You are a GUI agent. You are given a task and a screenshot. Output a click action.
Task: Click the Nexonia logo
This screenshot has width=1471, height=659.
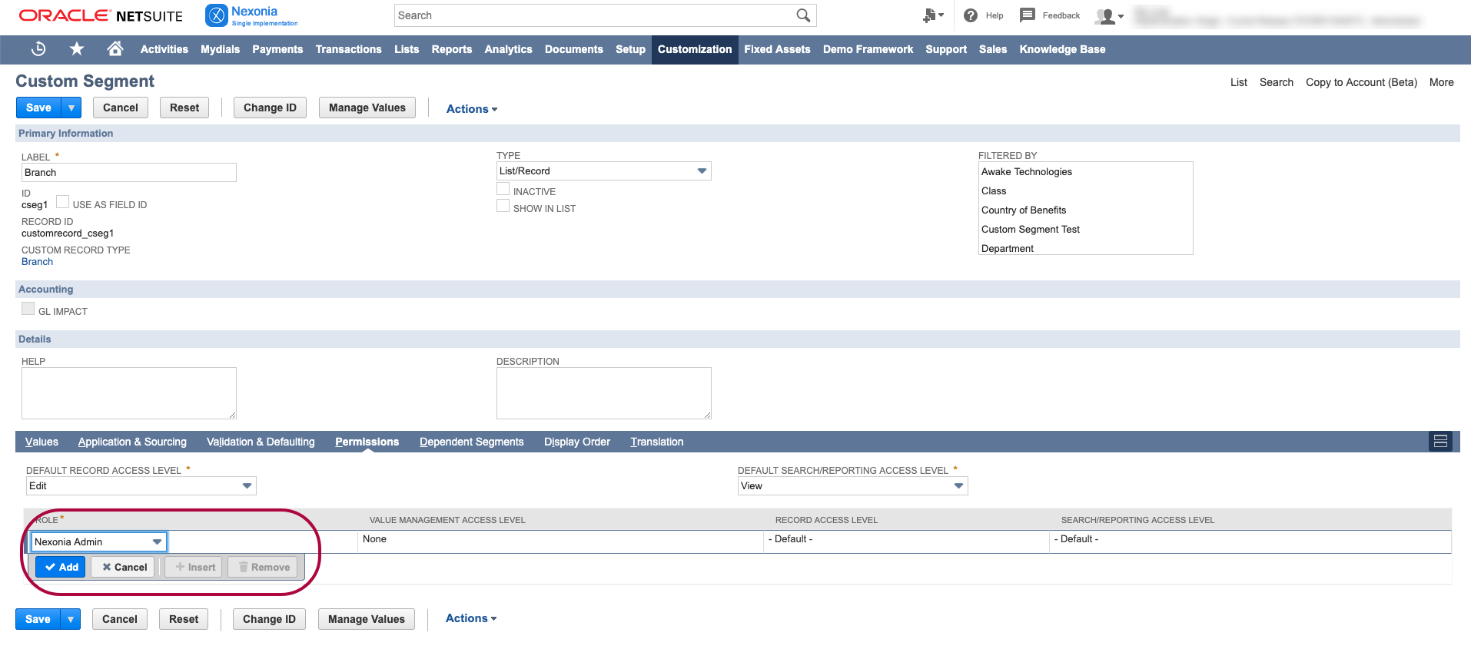click(251, 15)
